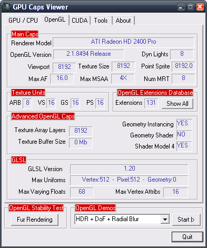The width and height of the screenshot is (207, 248).
Task: Click the Geometry Shader NO field
Action: [184, 135]
